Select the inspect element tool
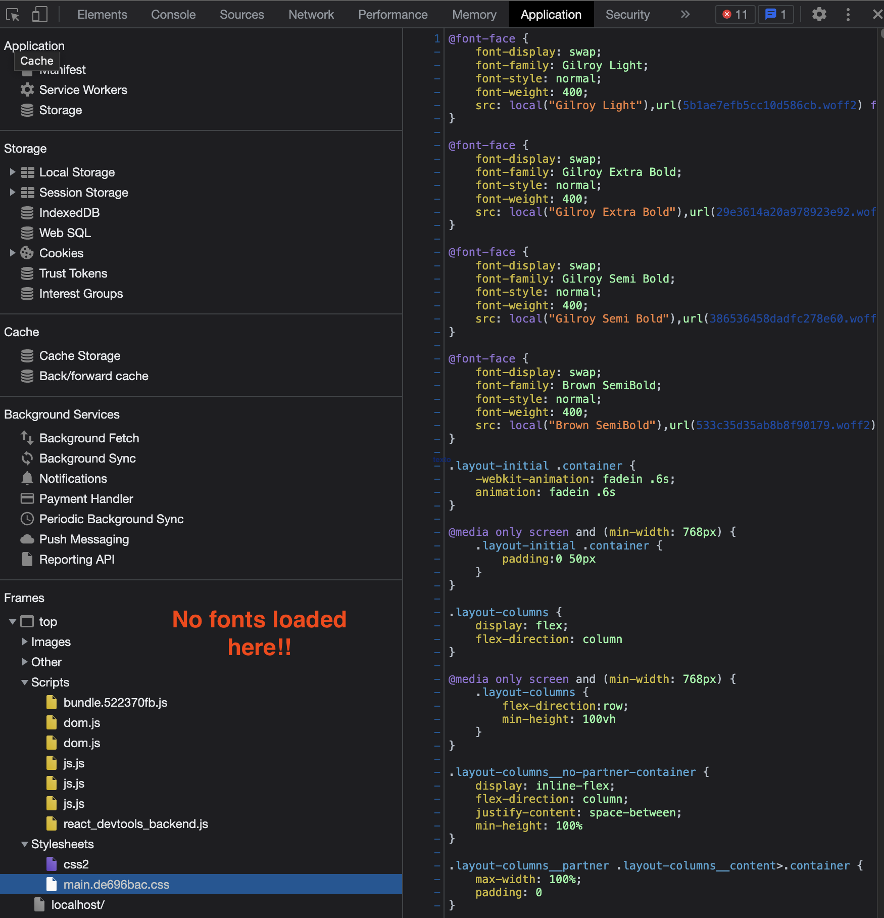This screenshot has height=918, width=884. tap(14, 14)
